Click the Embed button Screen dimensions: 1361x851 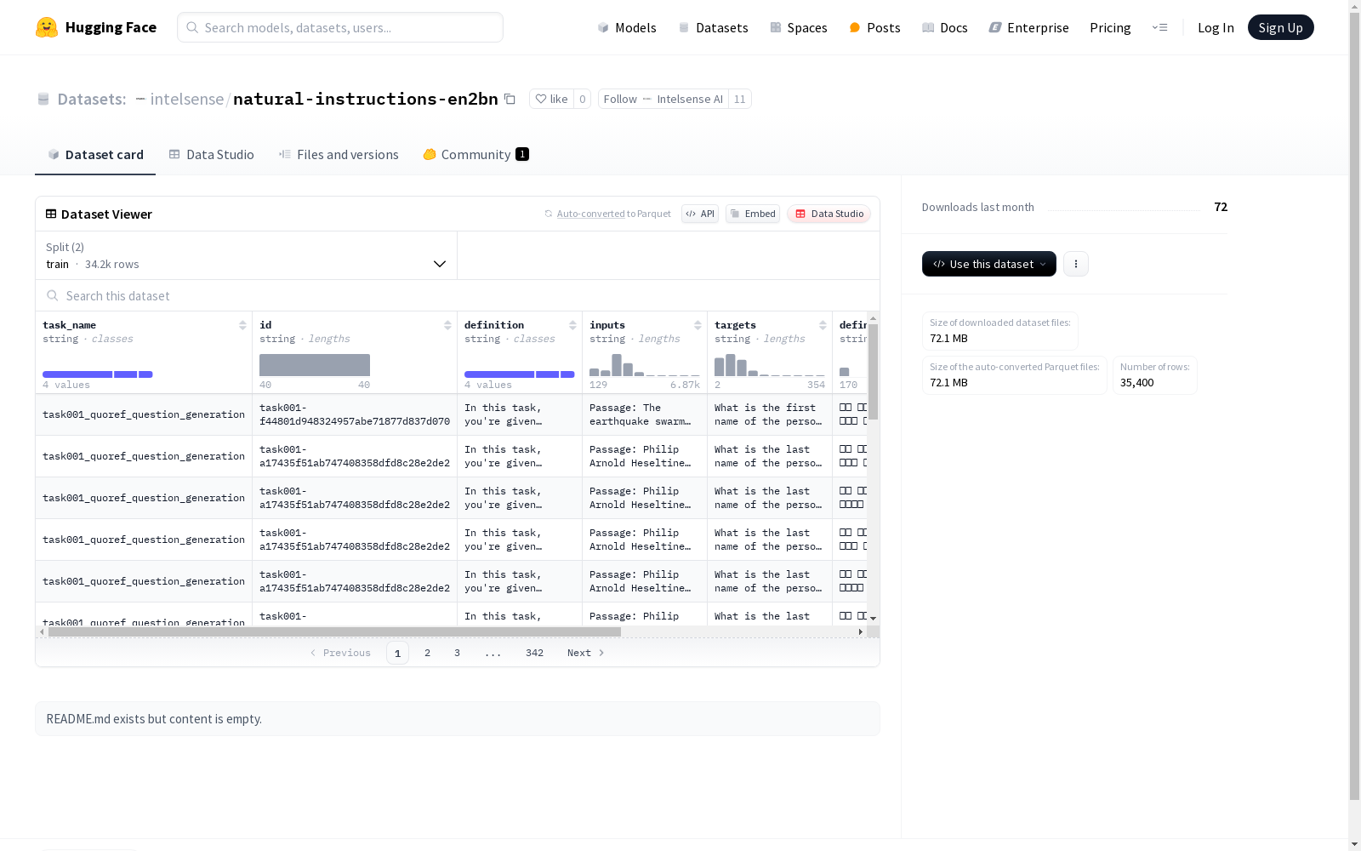tap(753, 214)
